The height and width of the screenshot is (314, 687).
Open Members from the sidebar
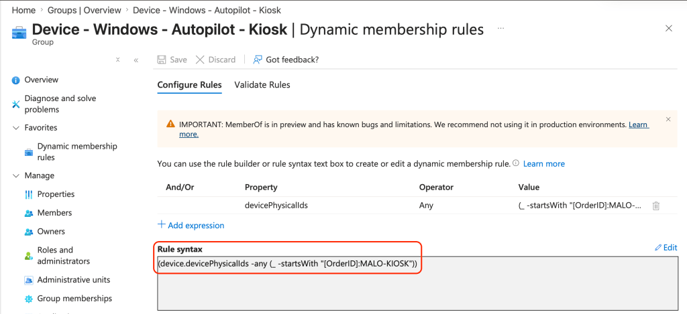tap(56, 213)
